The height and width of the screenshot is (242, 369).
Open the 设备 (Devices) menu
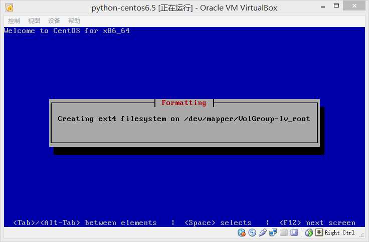click(x=54, y=20)
